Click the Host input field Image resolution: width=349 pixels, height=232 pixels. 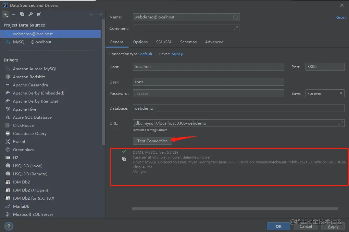tap(208, 67)
